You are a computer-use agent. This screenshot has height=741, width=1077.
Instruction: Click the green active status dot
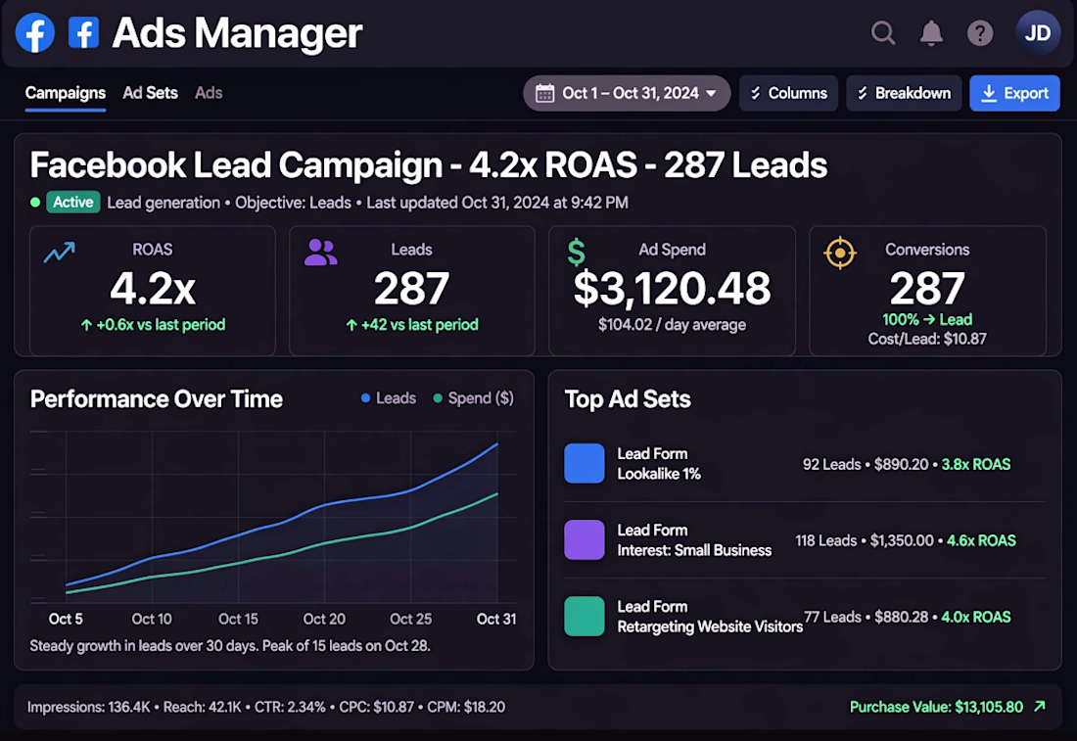35,202
